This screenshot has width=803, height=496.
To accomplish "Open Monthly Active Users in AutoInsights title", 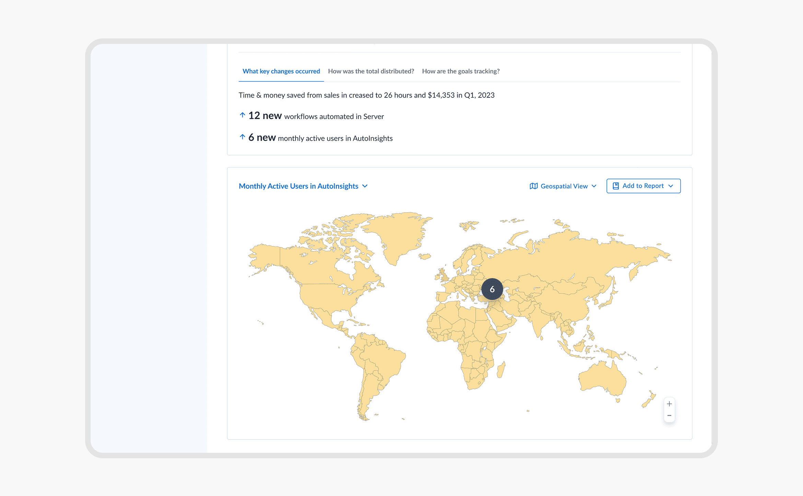I will click(x=298, y=186).
